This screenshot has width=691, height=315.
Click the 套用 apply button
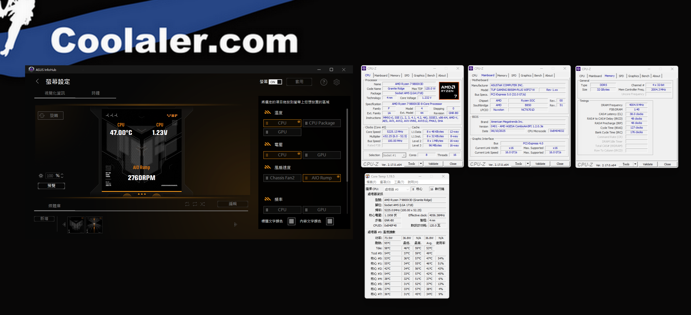tap(299, 82)
